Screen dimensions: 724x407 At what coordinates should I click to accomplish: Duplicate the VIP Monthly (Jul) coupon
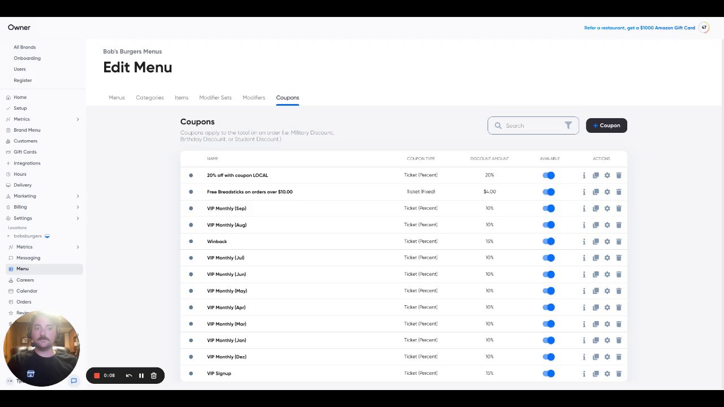click(x=596, y=258)
